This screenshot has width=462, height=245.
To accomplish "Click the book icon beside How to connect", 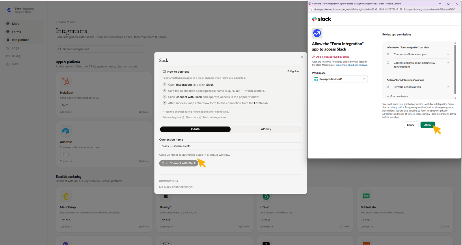I will pos(164,72).
